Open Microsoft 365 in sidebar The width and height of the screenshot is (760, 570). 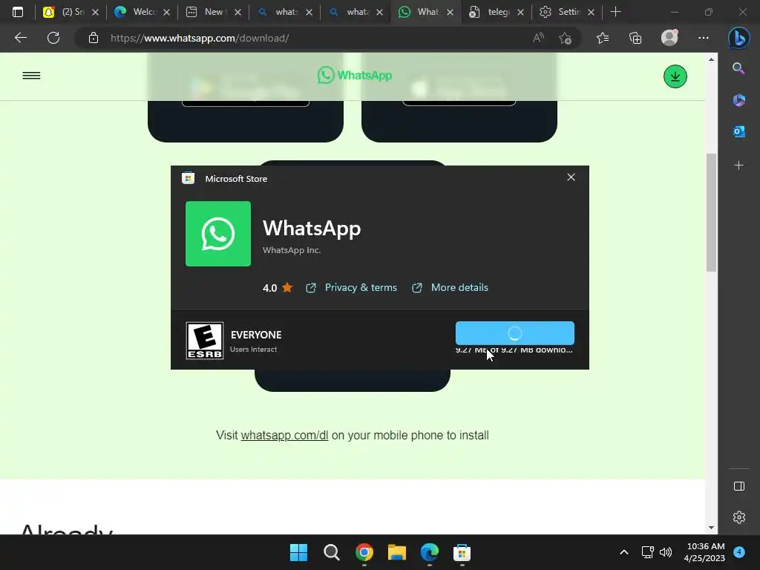pyautogui.click(x=738, y=100)
